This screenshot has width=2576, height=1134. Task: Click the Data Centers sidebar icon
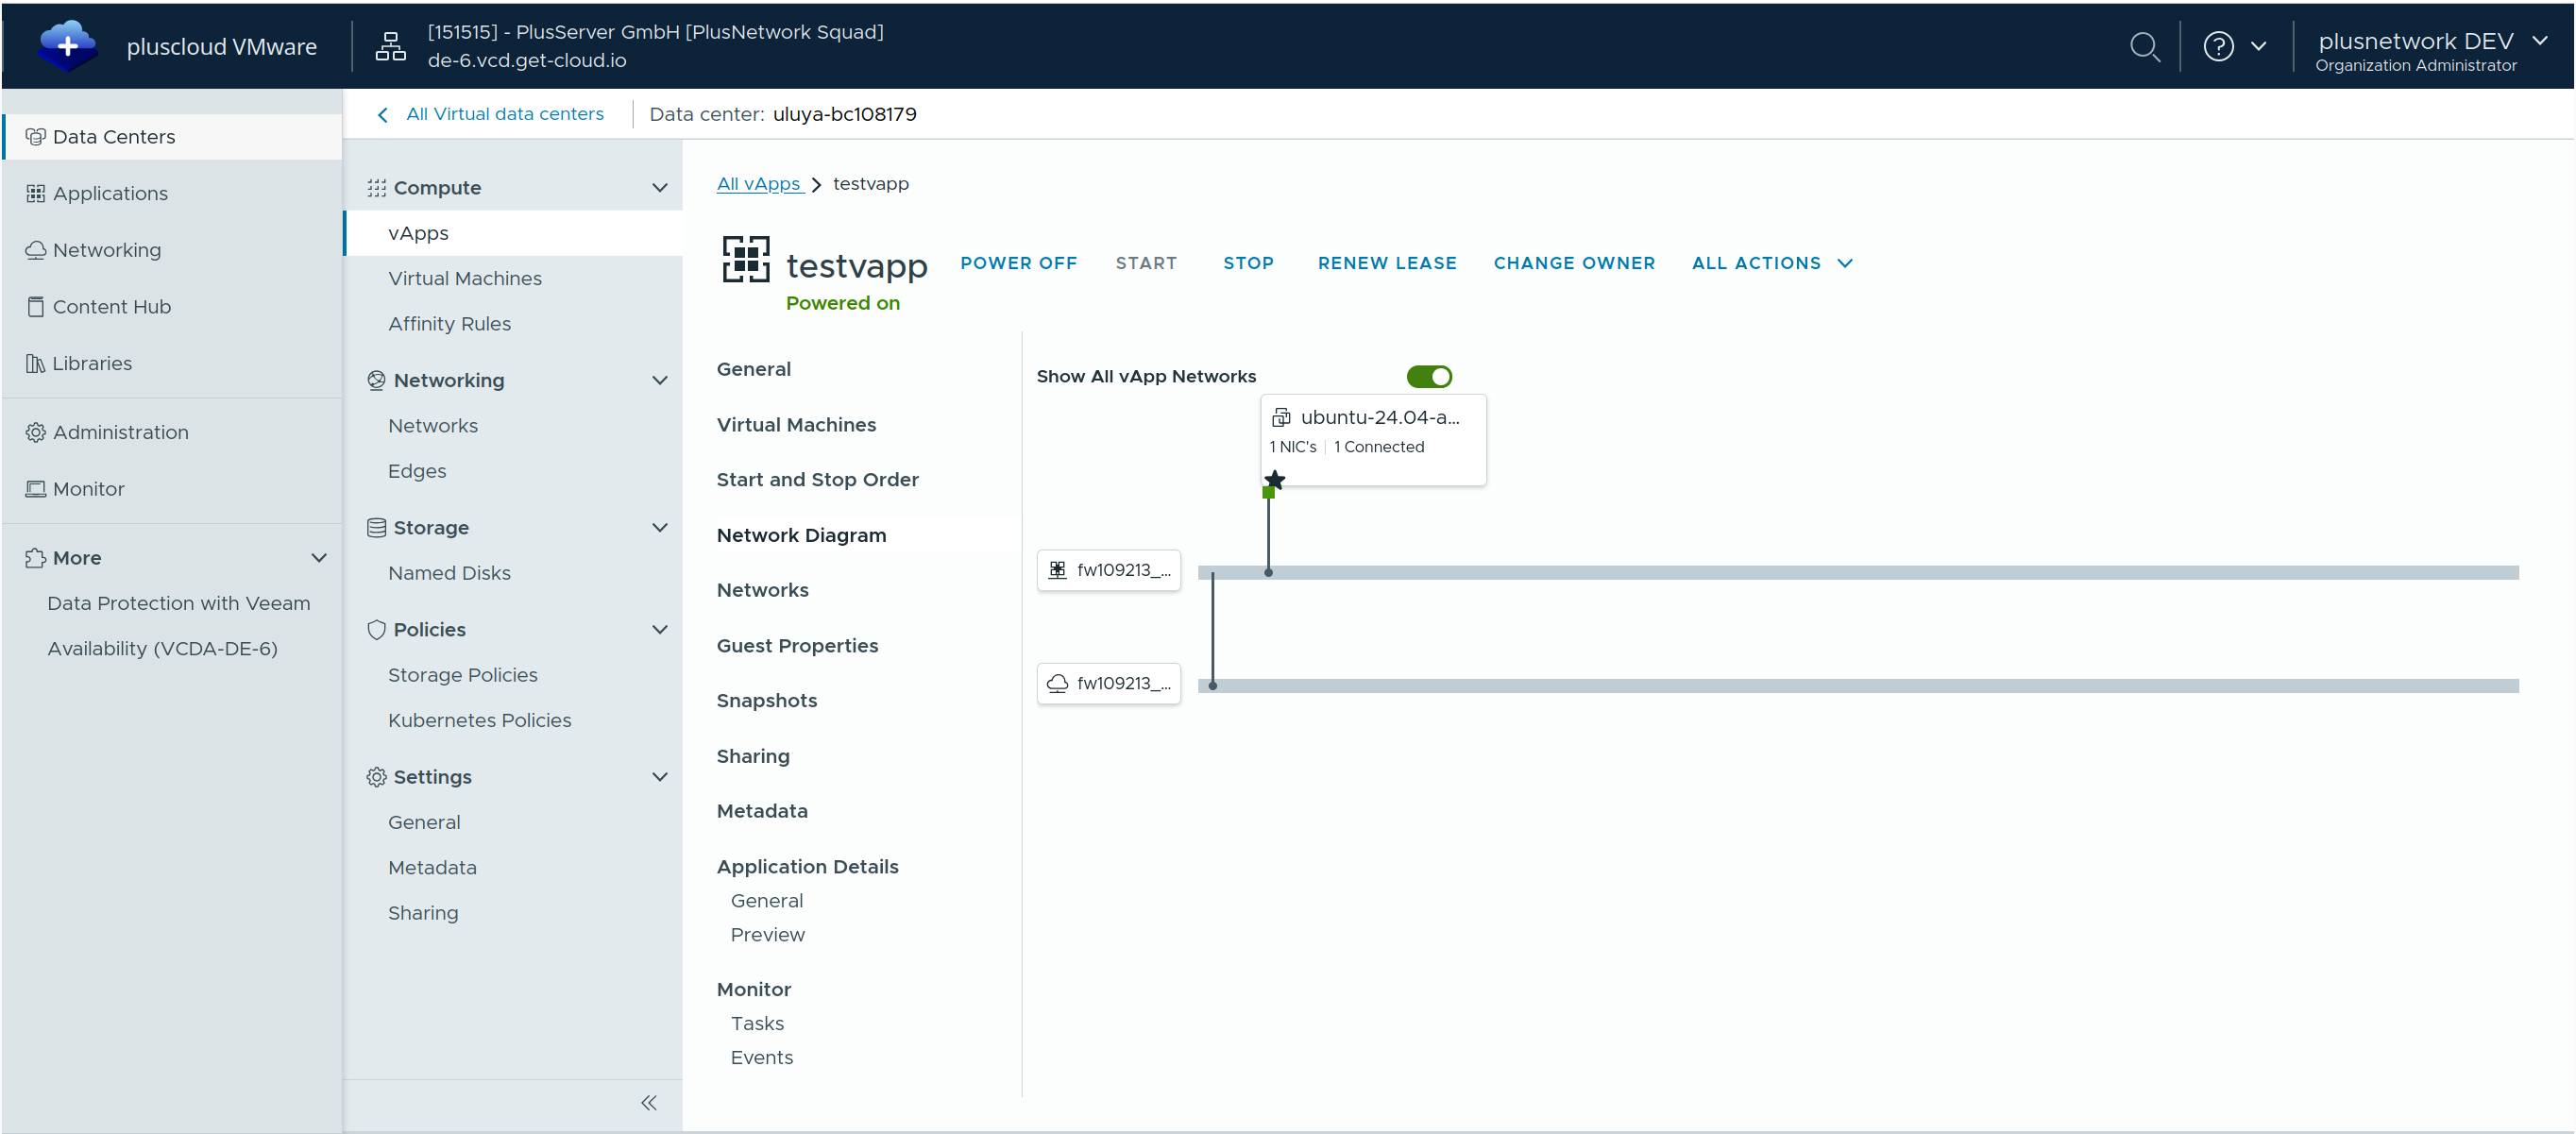point(35,137)
